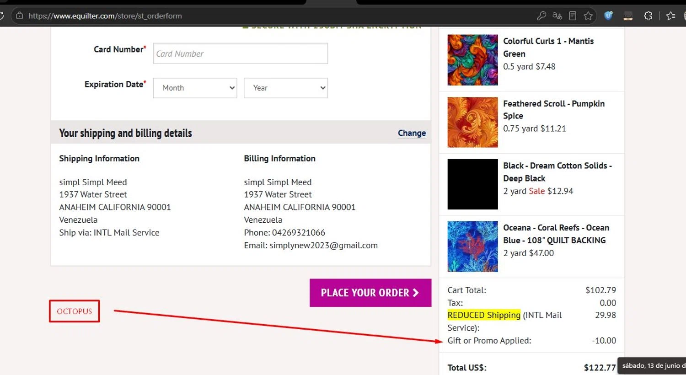Open the expiration Month dropdown
686x375 pixels.
(195, 88)
